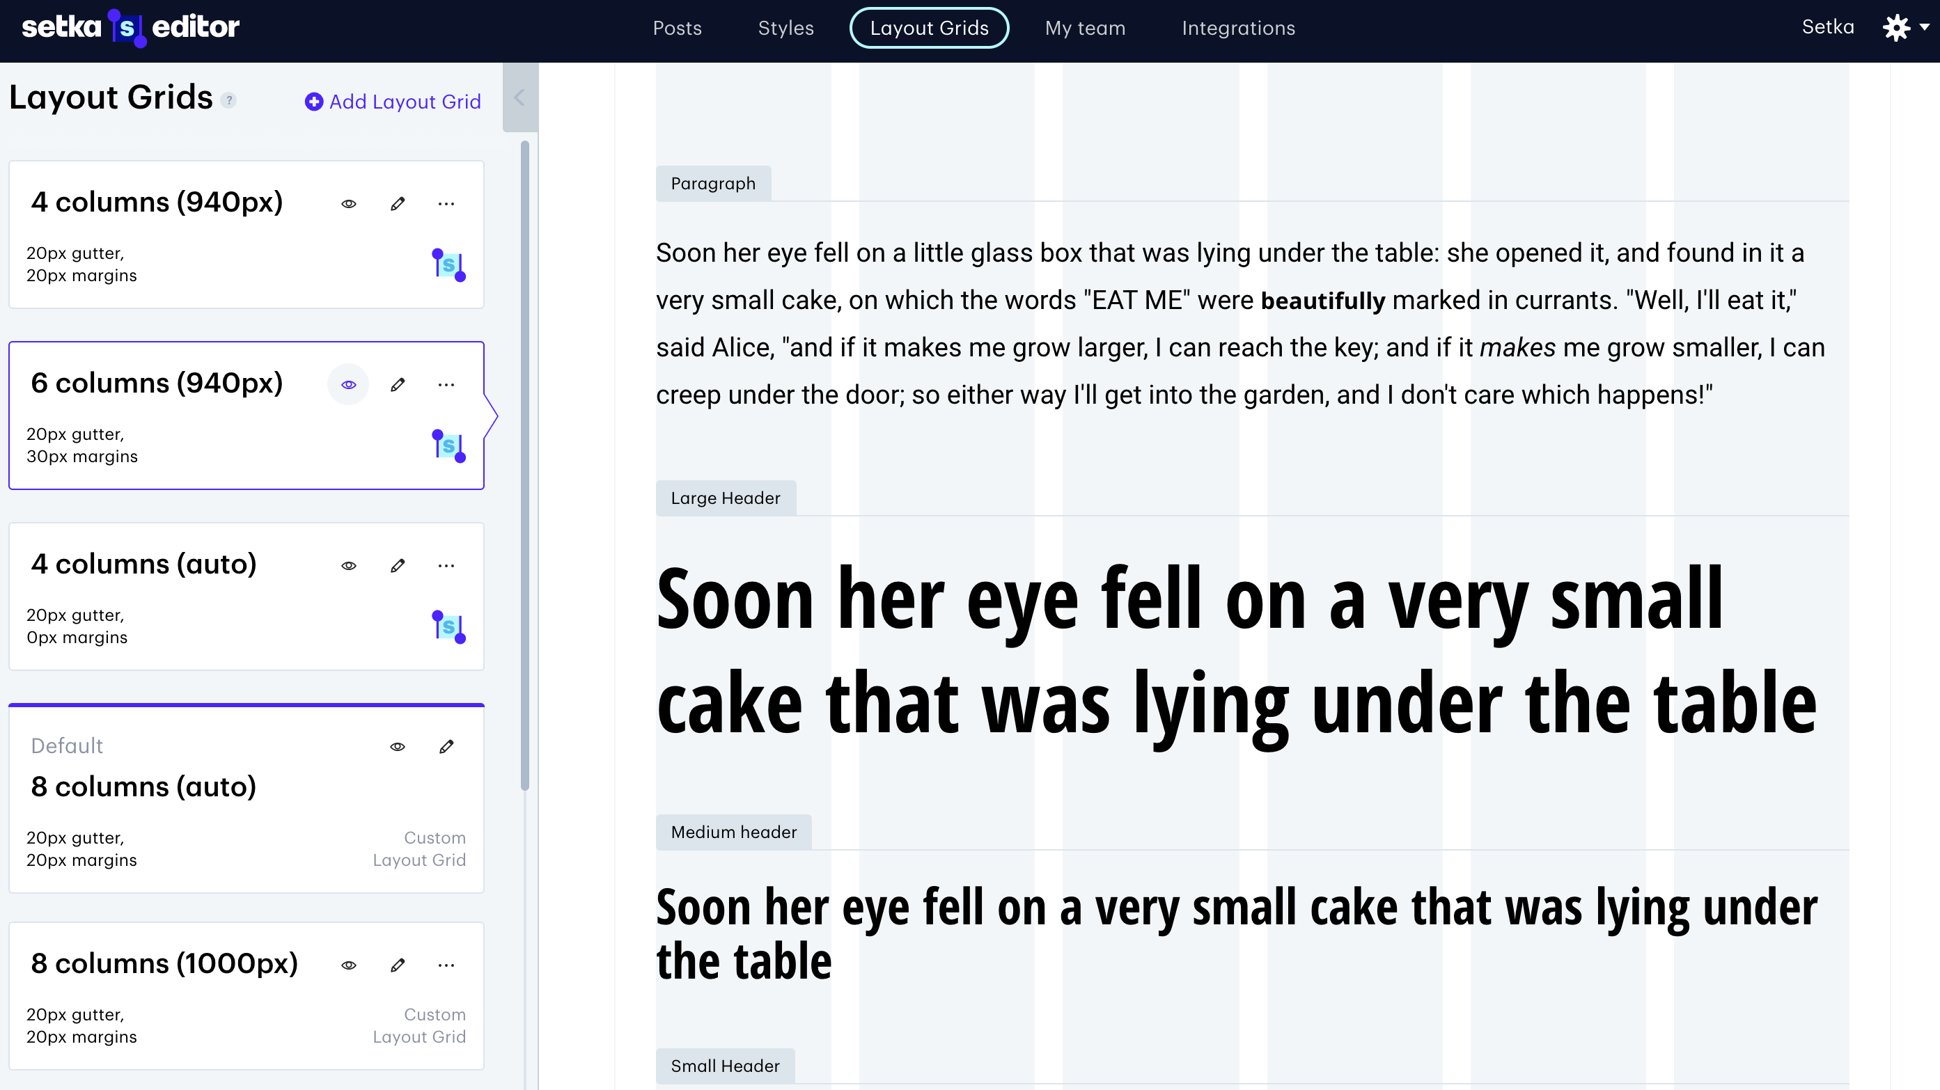Open the Integrations section

coord(1237,28)
